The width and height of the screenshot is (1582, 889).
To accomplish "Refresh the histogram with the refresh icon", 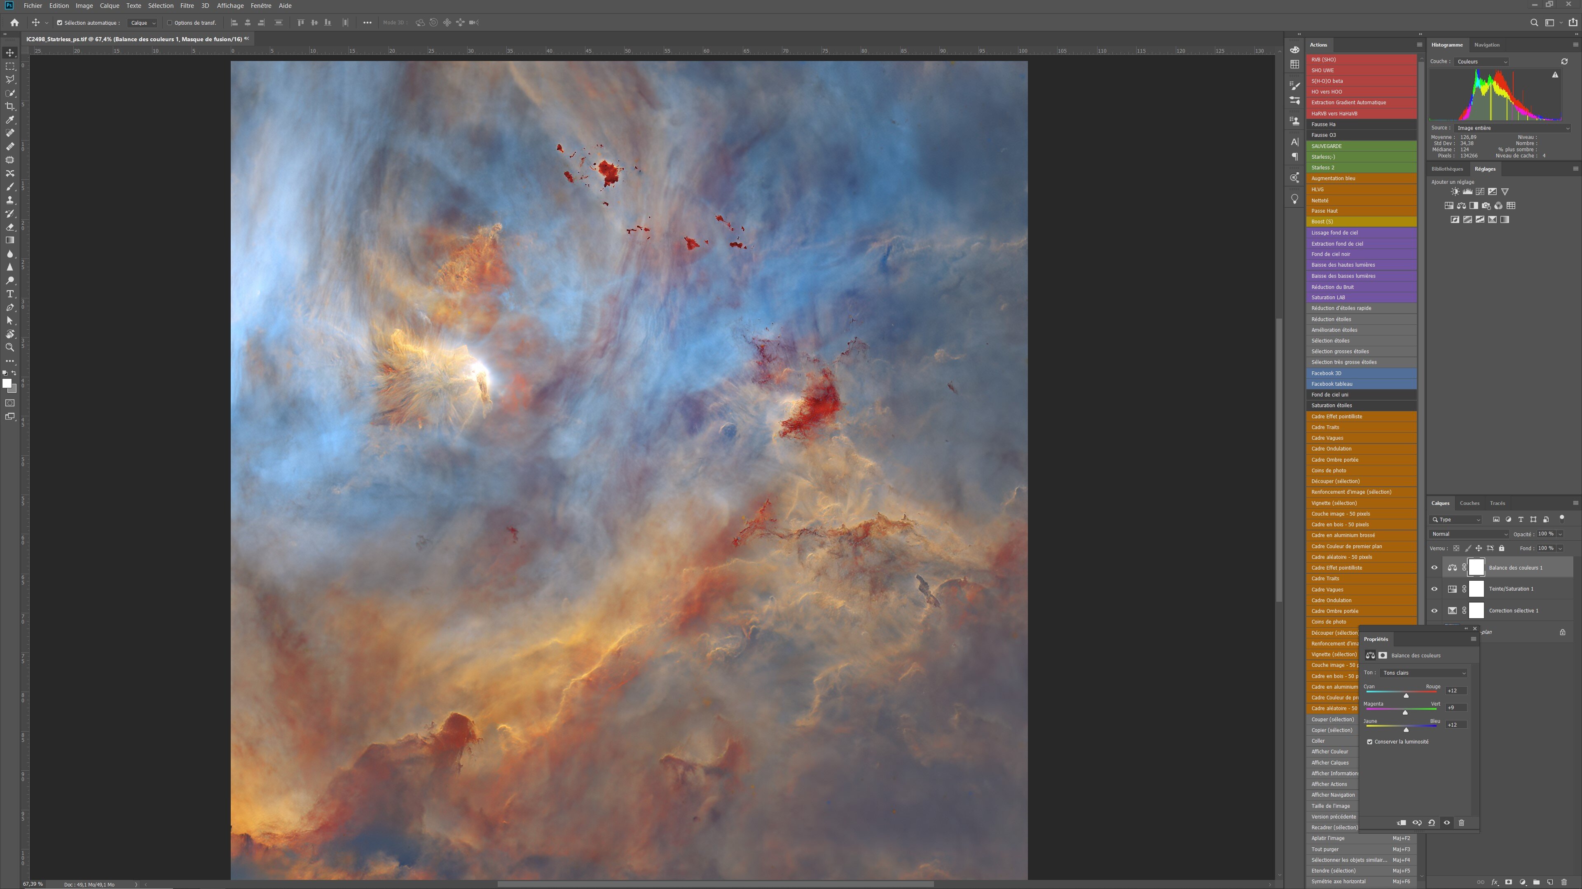I will (x=1564, y=61).
